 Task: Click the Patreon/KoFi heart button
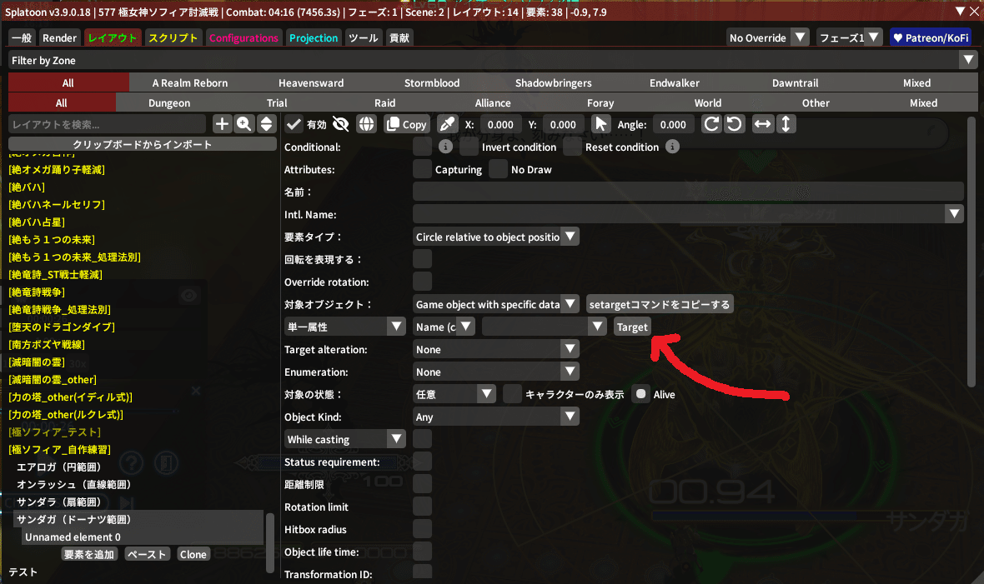click(930, 37)
